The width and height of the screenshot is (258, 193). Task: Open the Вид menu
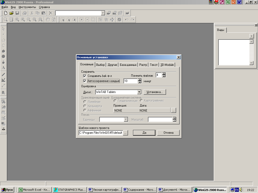click(x=13, y=7)
